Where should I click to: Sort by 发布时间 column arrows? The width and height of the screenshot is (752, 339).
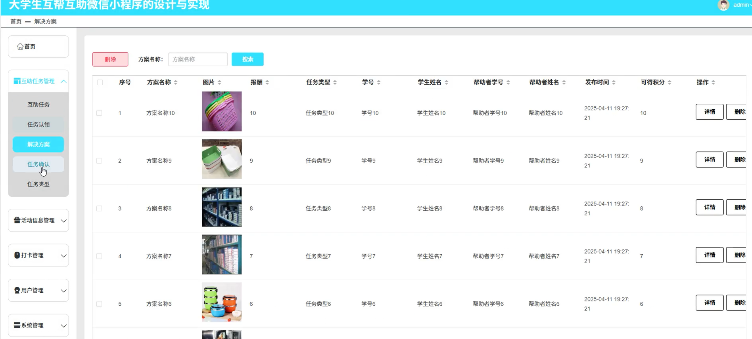(614, 82)
